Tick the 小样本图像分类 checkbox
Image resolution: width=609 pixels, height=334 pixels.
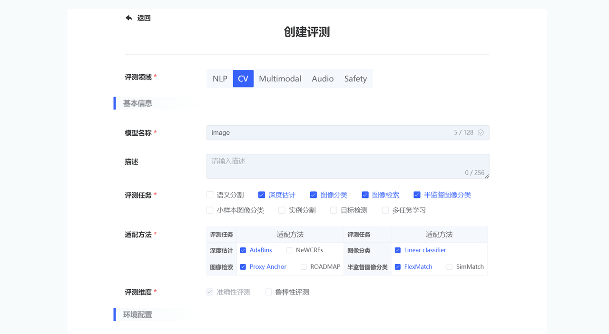210,210
